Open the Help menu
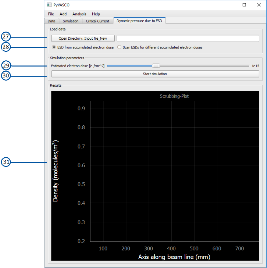This screenshot has height=268, width=267. [96, 14]
